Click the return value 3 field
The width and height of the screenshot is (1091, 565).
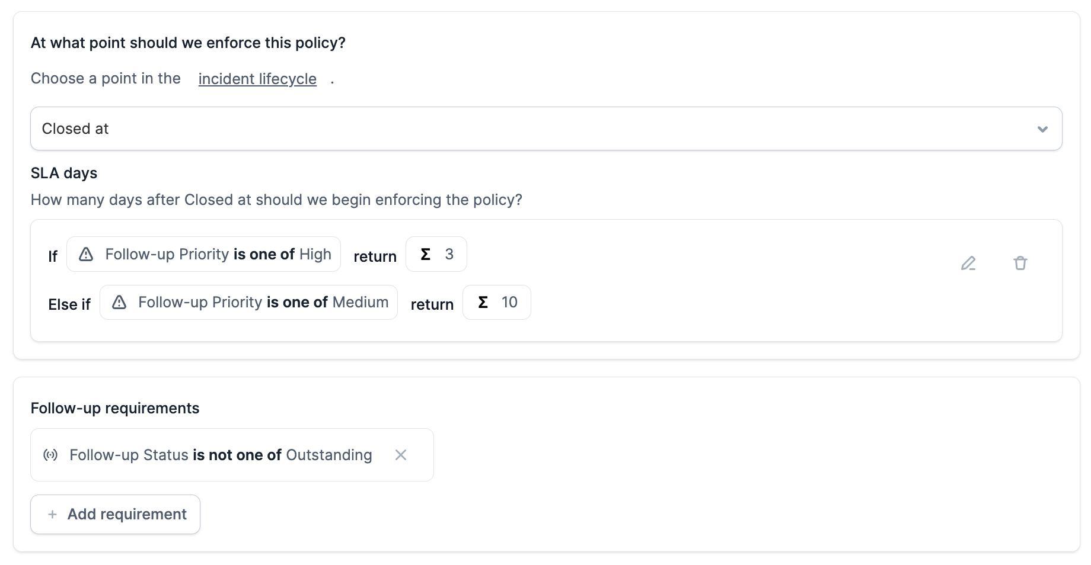coord(449,254)
